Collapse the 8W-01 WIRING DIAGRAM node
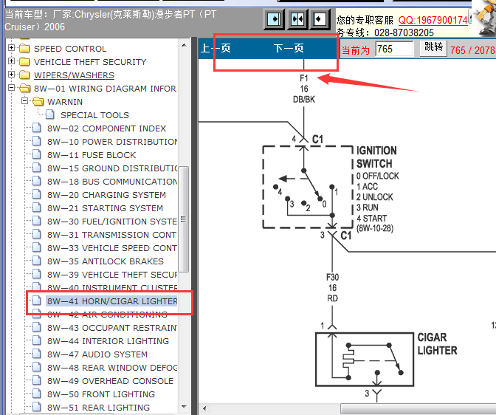Screen dimensions: 496x415 pos(11,88)
